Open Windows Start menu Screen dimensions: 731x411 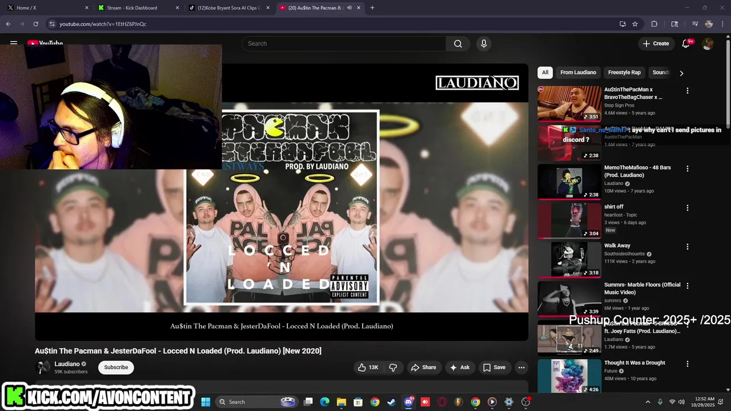tap(206, 402)
